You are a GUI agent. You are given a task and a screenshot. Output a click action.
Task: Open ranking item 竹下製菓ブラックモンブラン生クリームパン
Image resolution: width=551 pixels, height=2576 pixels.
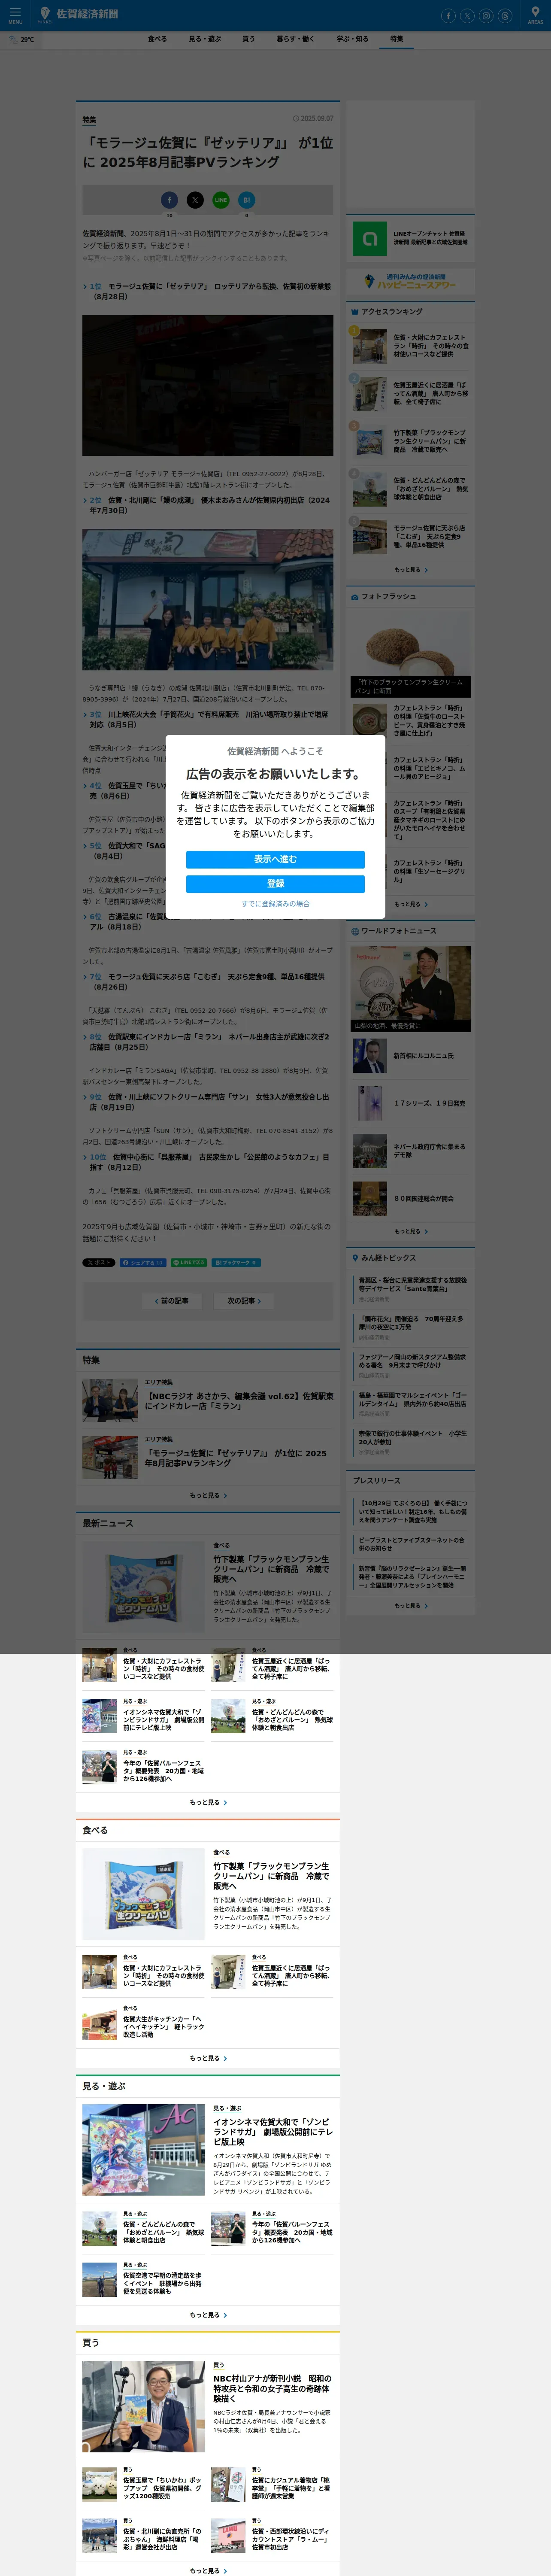click(x=411, y=441)
